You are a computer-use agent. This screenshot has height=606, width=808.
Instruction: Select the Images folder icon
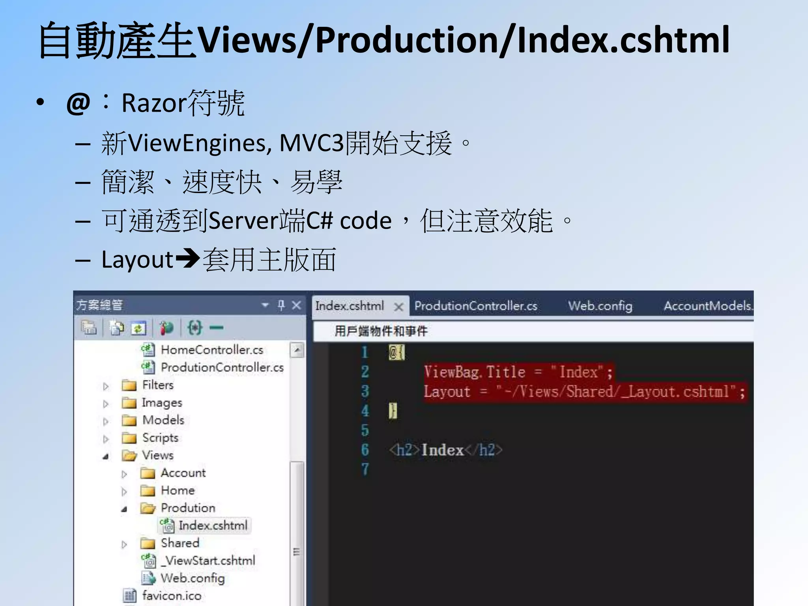point(129,402)
